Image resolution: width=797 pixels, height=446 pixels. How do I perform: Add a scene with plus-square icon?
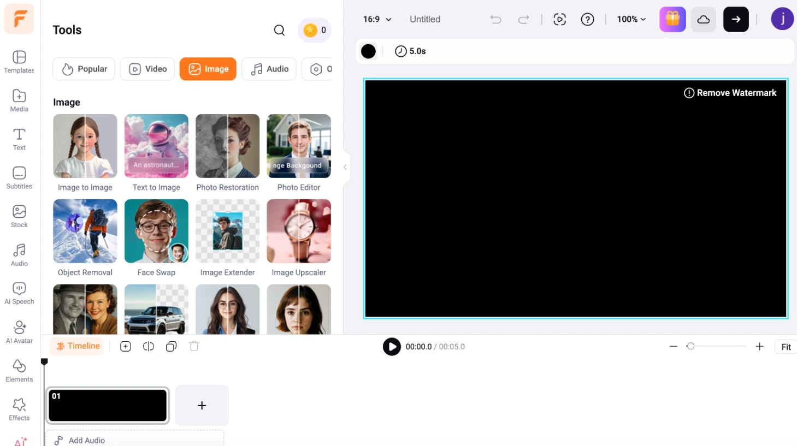(126, 347)
